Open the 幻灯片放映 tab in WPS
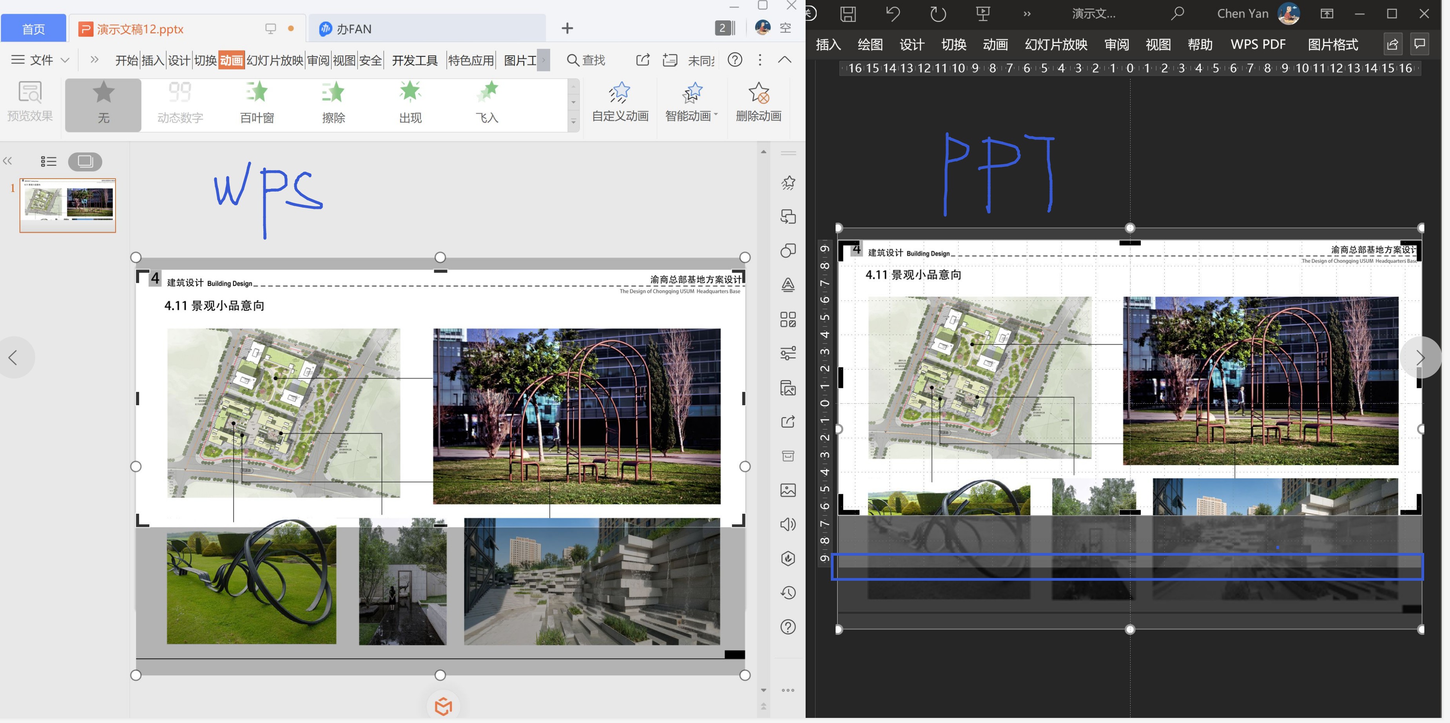This screenshot has height=723, width=1450. coord(275,60)
